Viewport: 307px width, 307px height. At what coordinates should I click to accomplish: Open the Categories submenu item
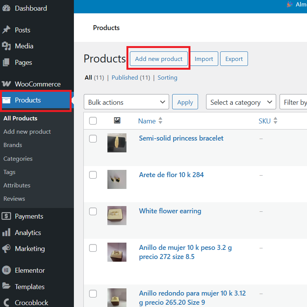(18, 158)
